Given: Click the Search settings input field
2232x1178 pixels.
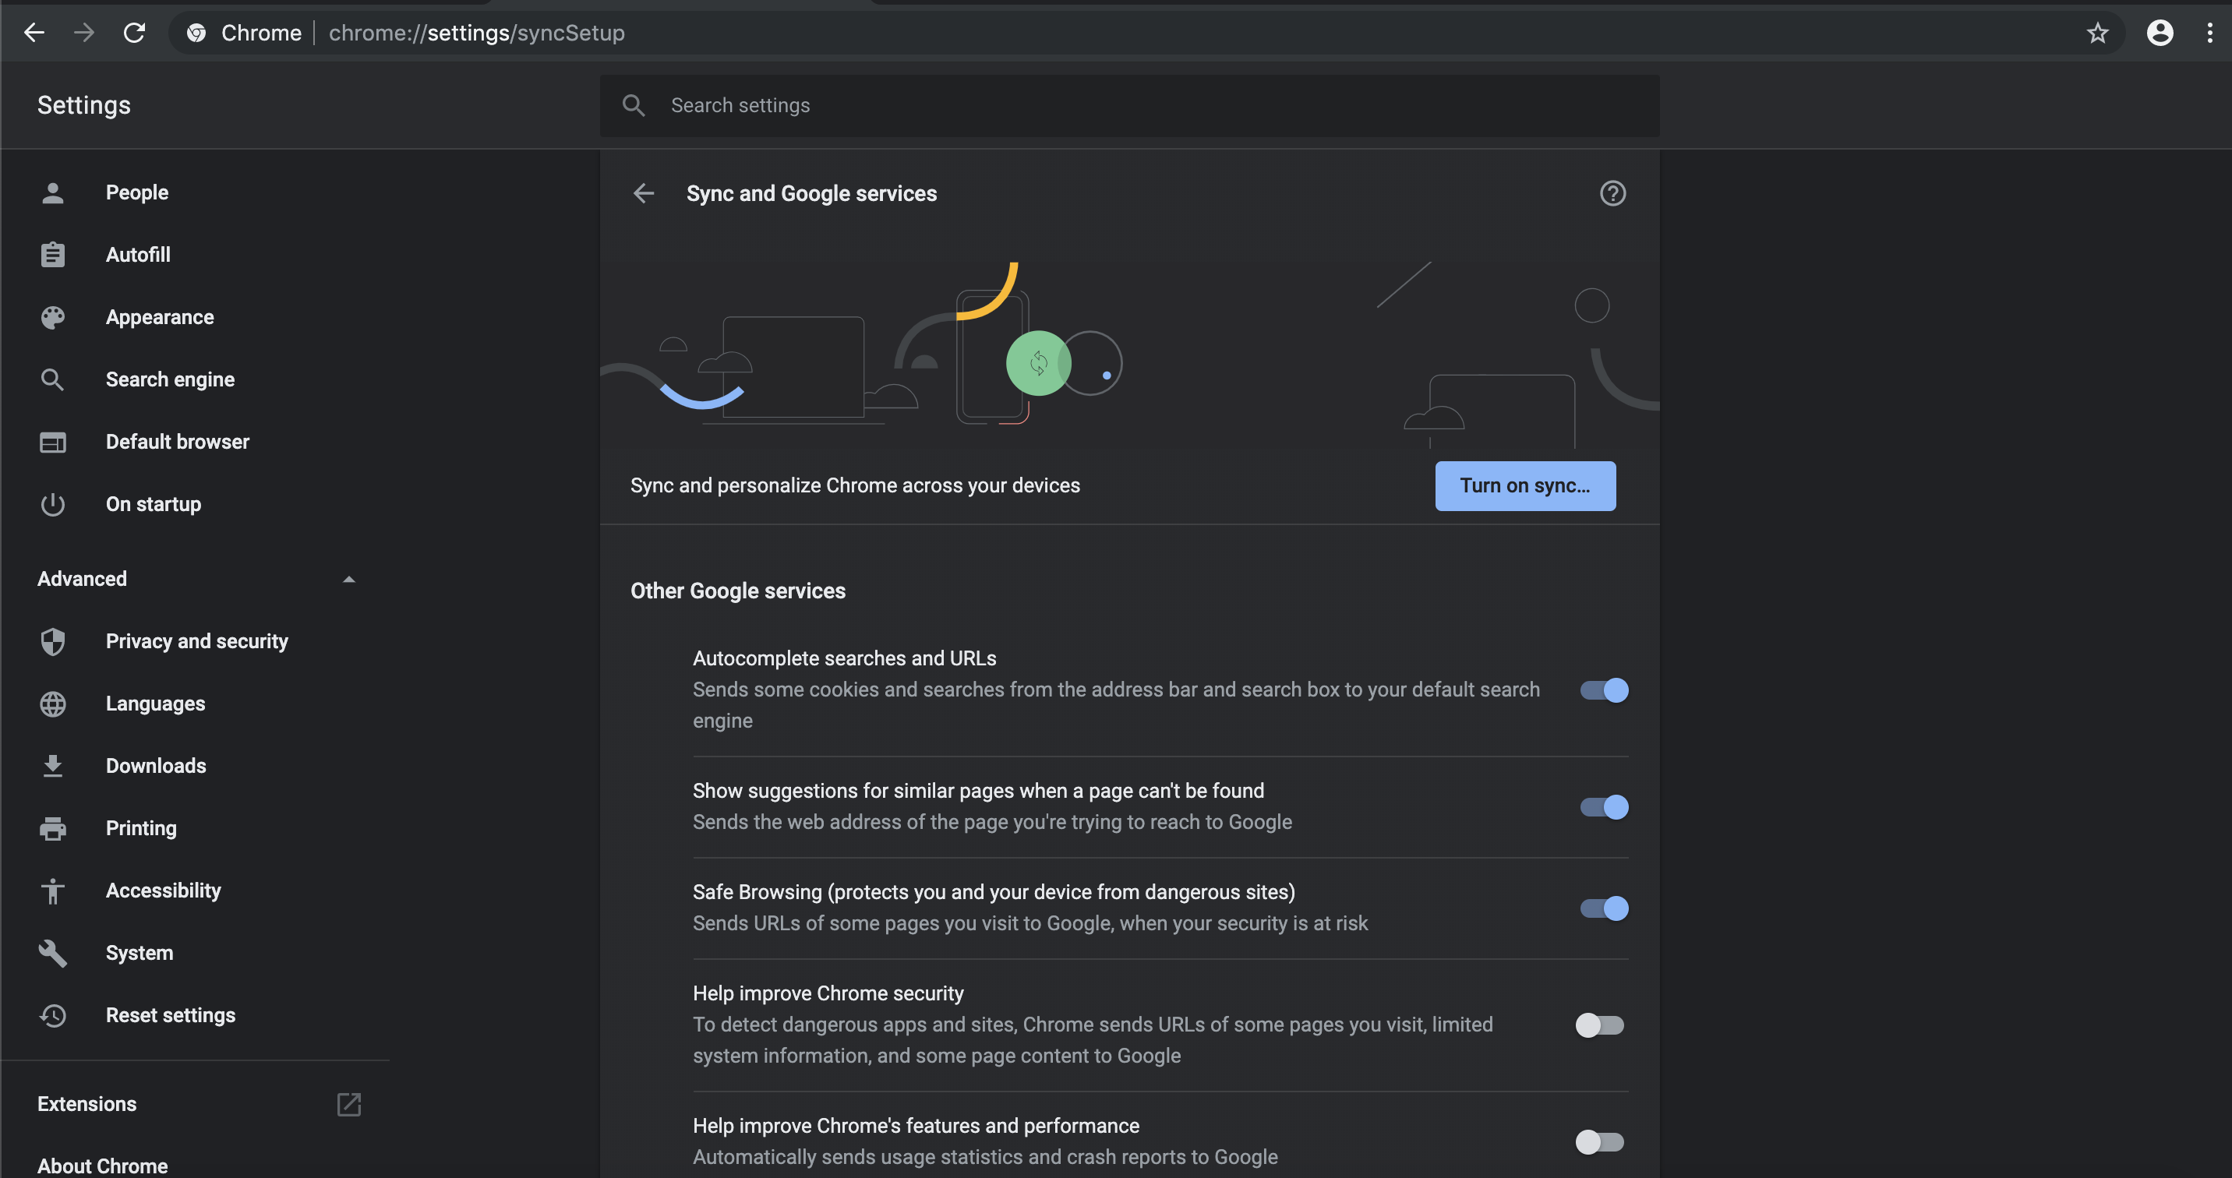Looking at the screenshot, I should 1129,106.
